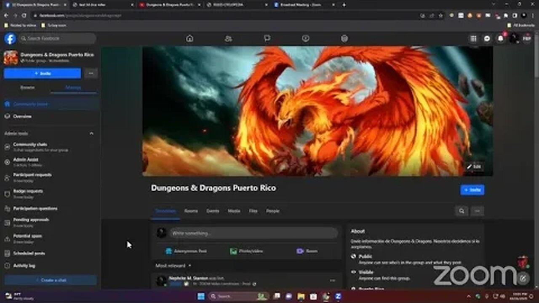The width and height of the screenshot is (539, 303).
Task: Select the Discussion tab
Action: click(x=165, y=211)
